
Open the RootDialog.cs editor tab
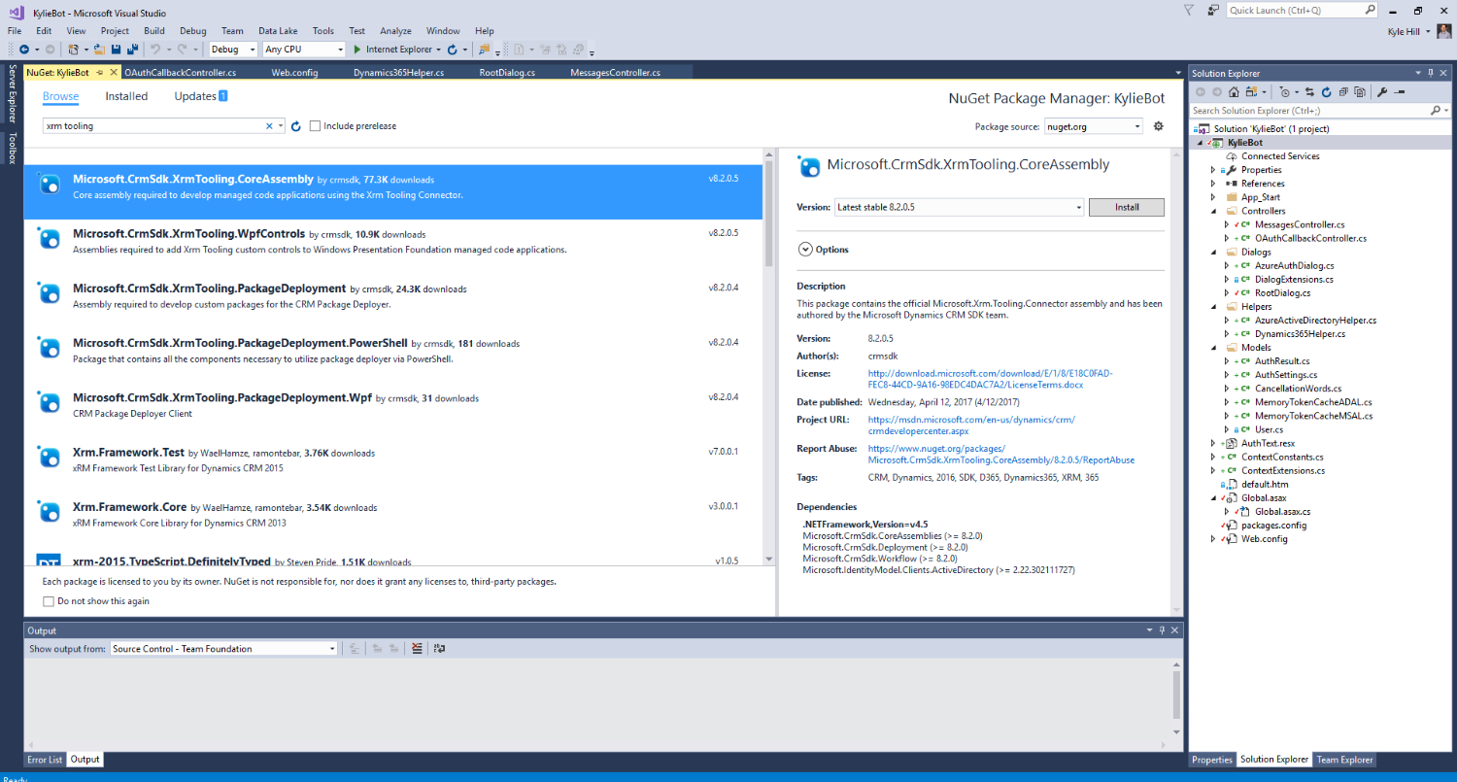pyautogui.click(x=507, y=72)
